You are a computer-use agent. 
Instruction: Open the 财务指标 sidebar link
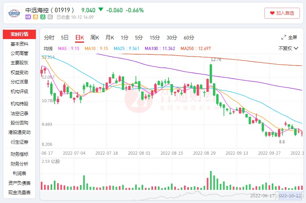(19, 154)
